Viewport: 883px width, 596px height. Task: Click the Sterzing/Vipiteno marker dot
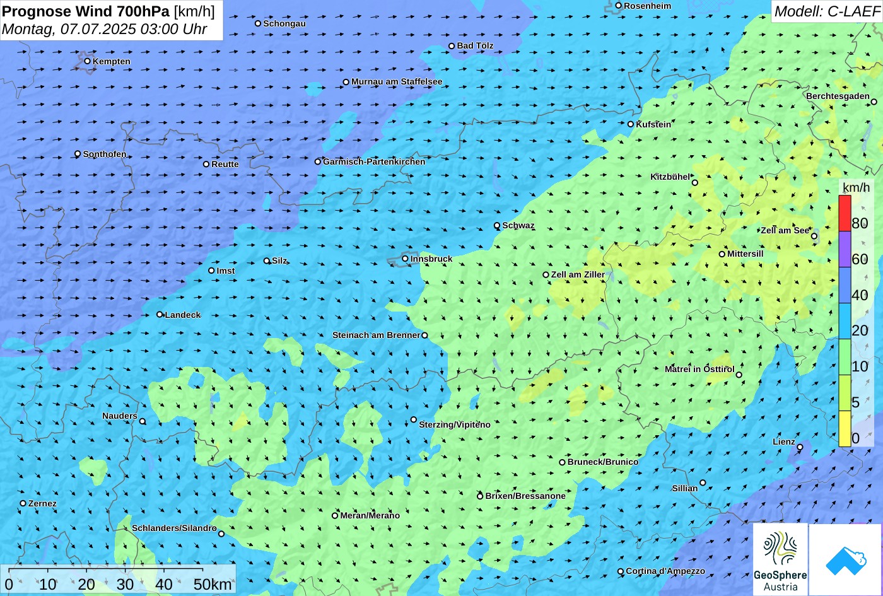(x=414, y=419)
